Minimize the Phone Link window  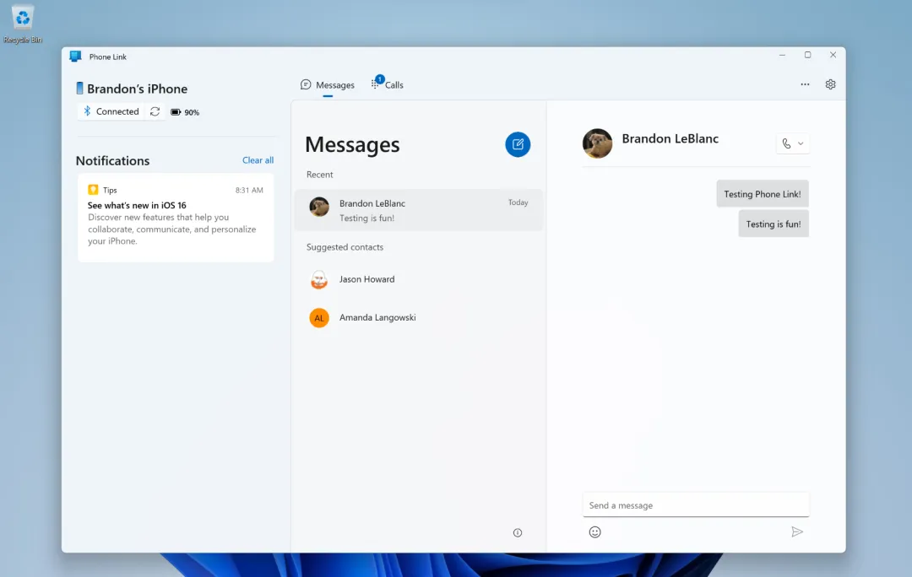(x=782, y=55)
